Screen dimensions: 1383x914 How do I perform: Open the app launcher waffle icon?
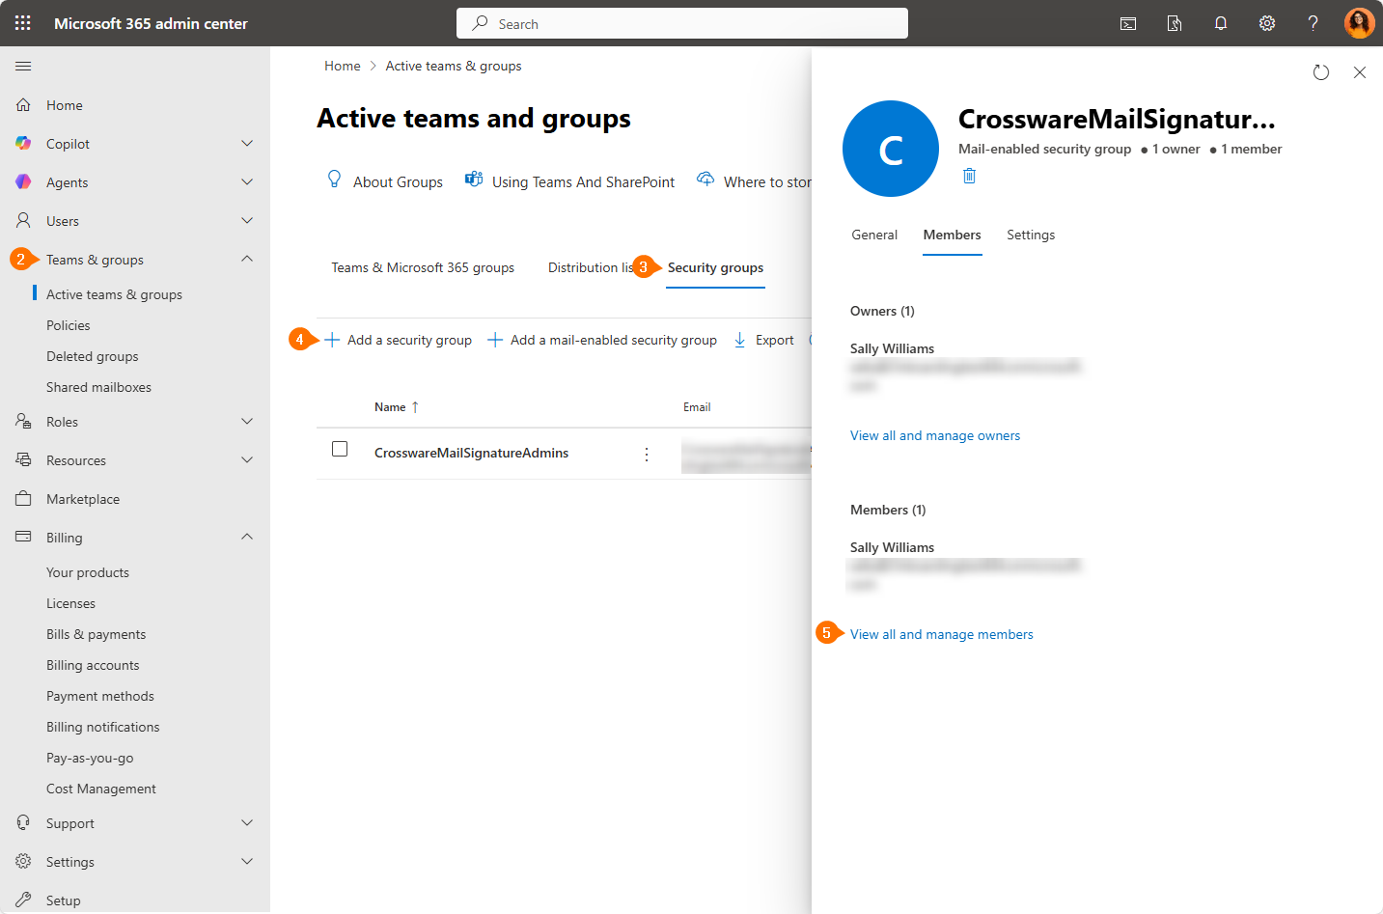point(23,23)
